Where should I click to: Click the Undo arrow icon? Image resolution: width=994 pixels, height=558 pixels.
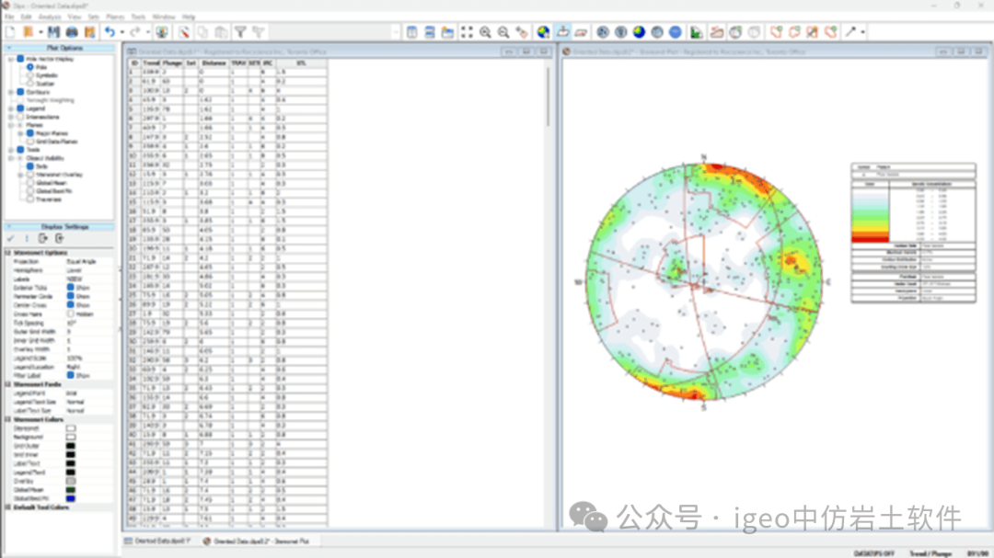(x=110, y=32)
